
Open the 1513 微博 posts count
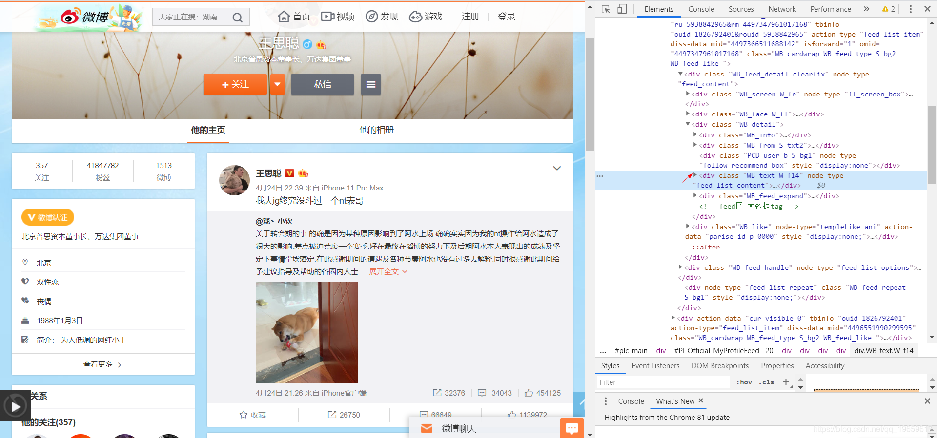pos(164,171)
